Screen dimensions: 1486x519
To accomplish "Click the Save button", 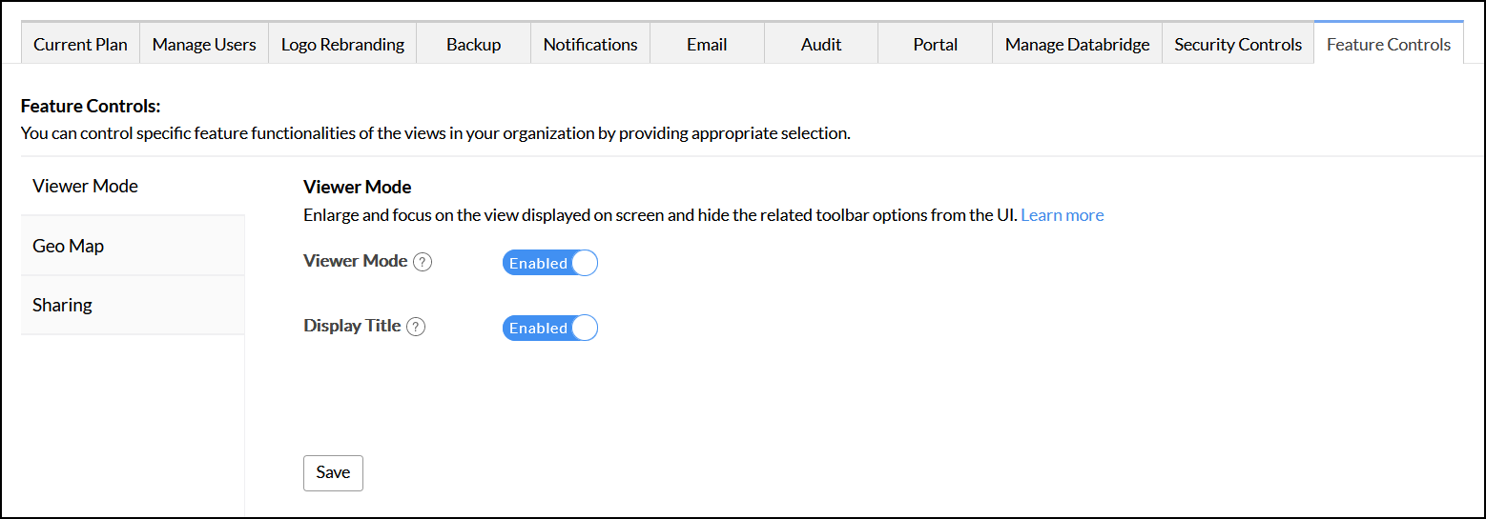I will coord(333,472).
